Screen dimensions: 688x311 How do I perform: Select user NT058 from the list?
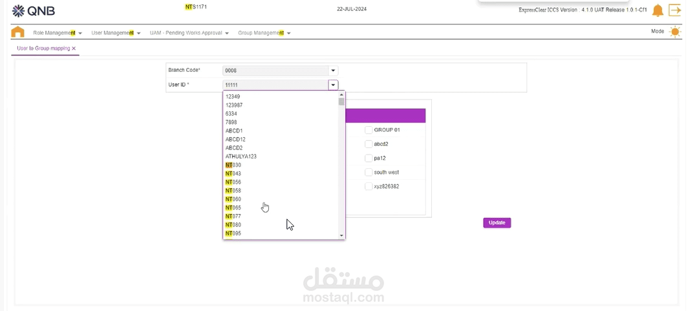281,191
